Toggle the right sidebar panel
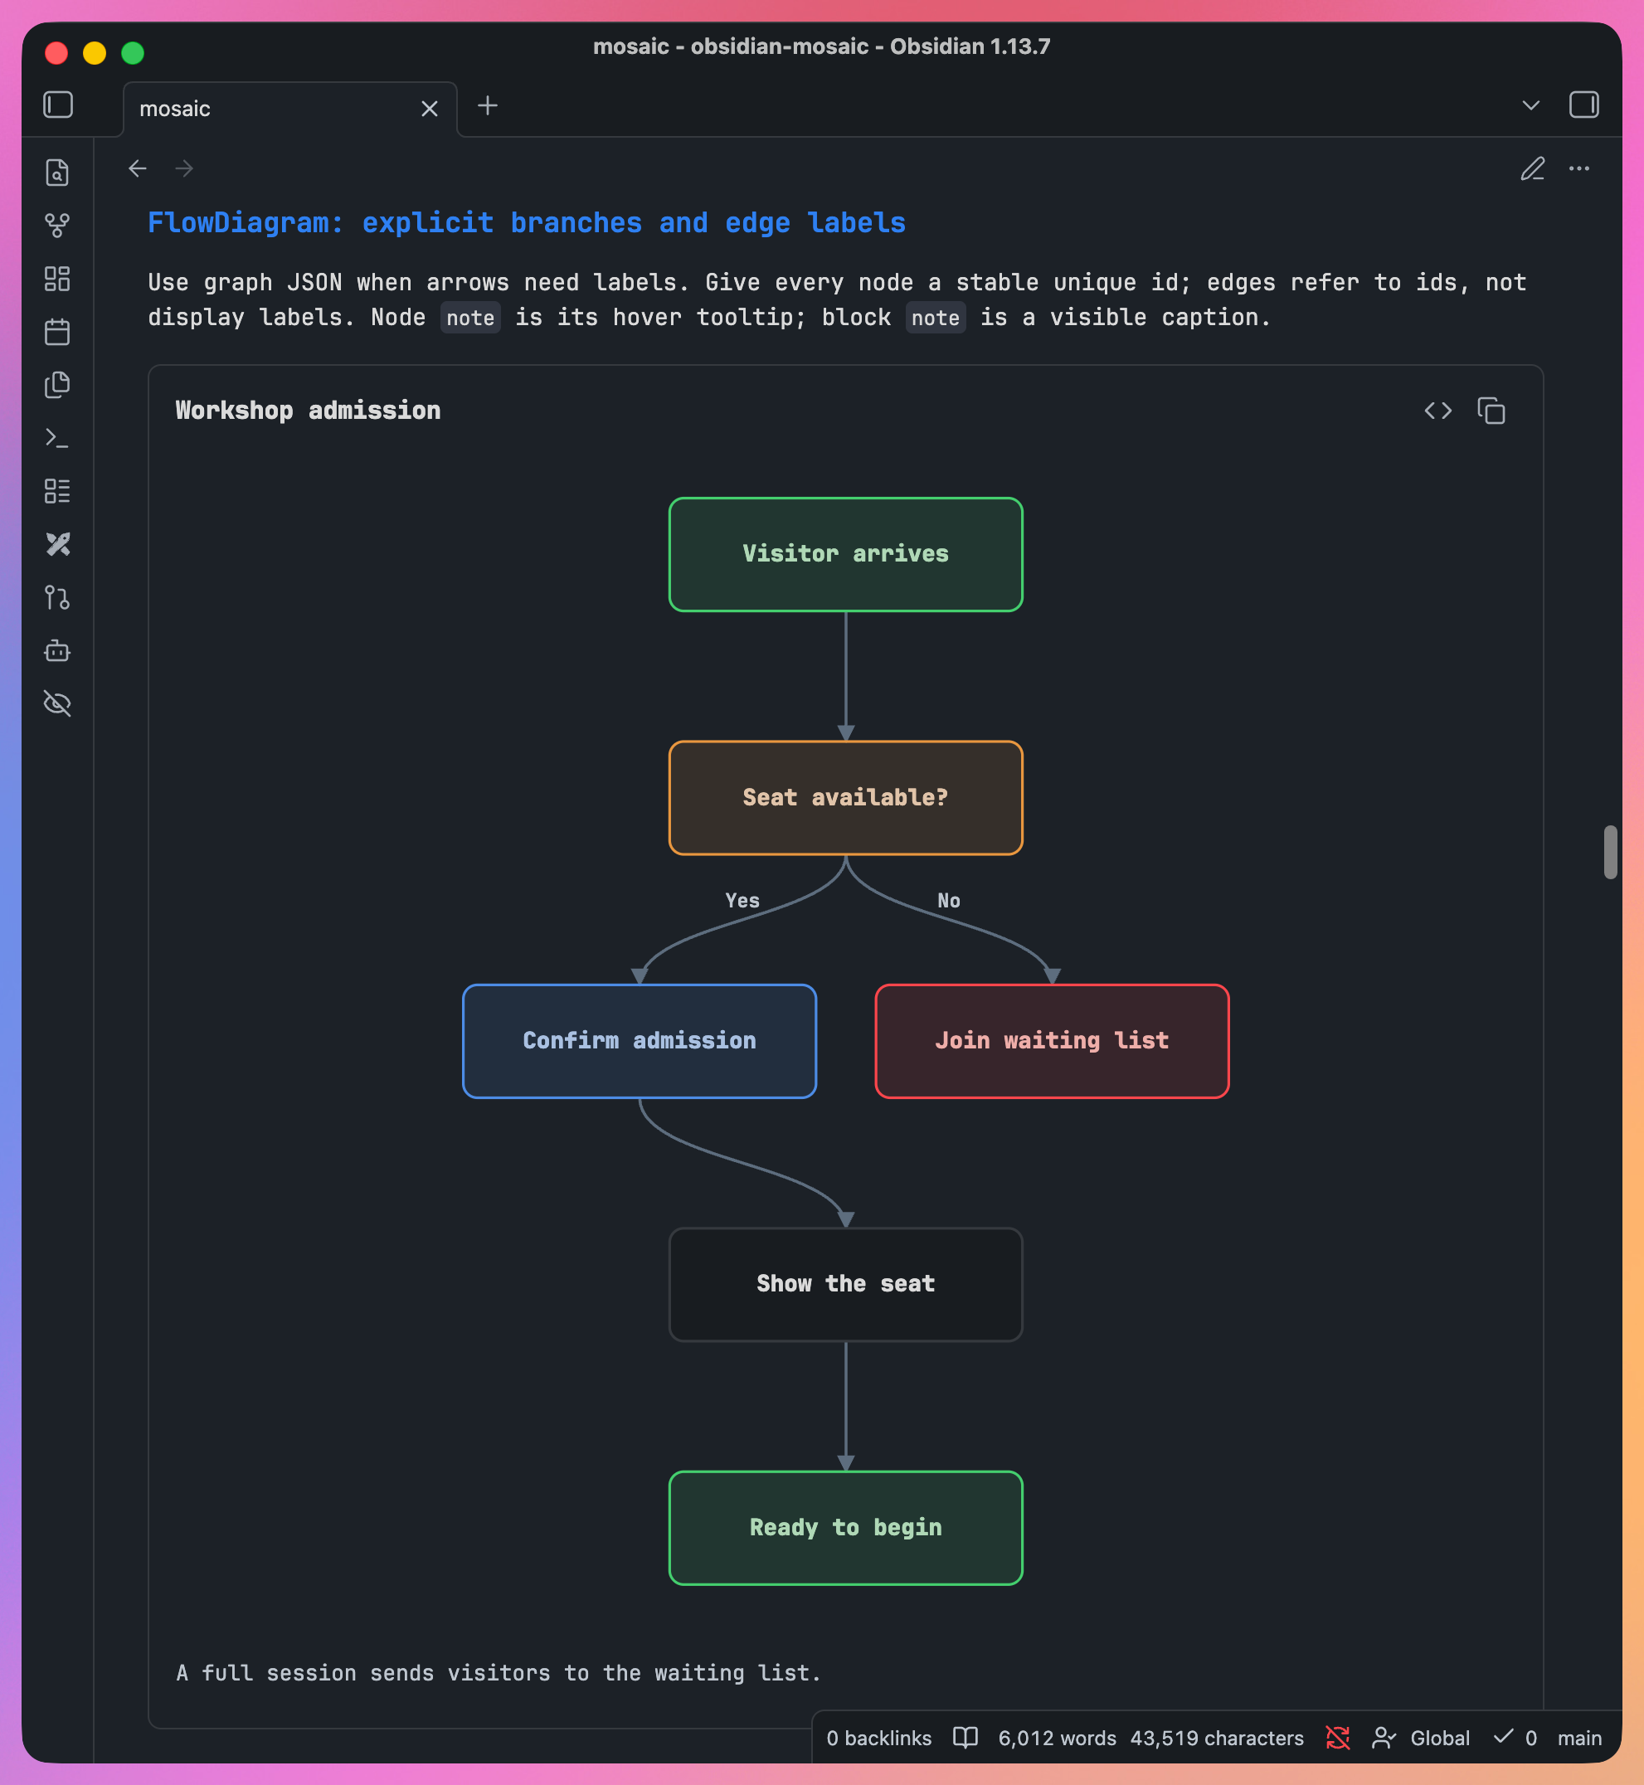 (x=1583, y=105)
